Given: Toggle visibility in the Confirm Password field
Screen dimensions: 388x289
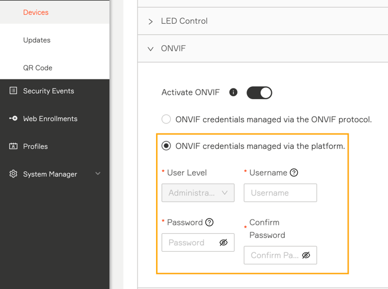Looking at the screenshot, I should point(306,255).
